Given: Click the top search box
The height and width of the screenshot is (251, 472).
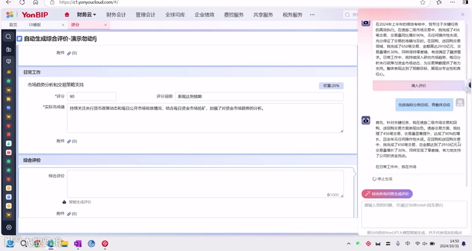Looking at the screenshot, I should 351,14.
